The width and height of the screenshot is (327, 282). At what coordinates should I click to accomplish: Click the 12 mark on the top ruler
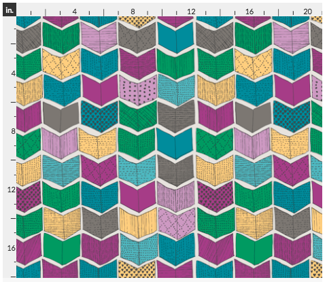191,12
